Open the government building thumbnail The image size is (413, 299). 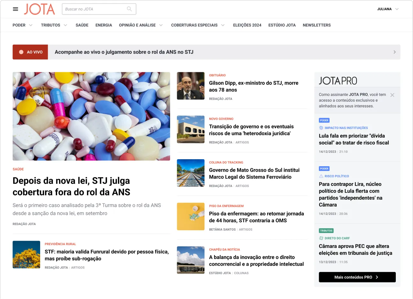point(191,129)
